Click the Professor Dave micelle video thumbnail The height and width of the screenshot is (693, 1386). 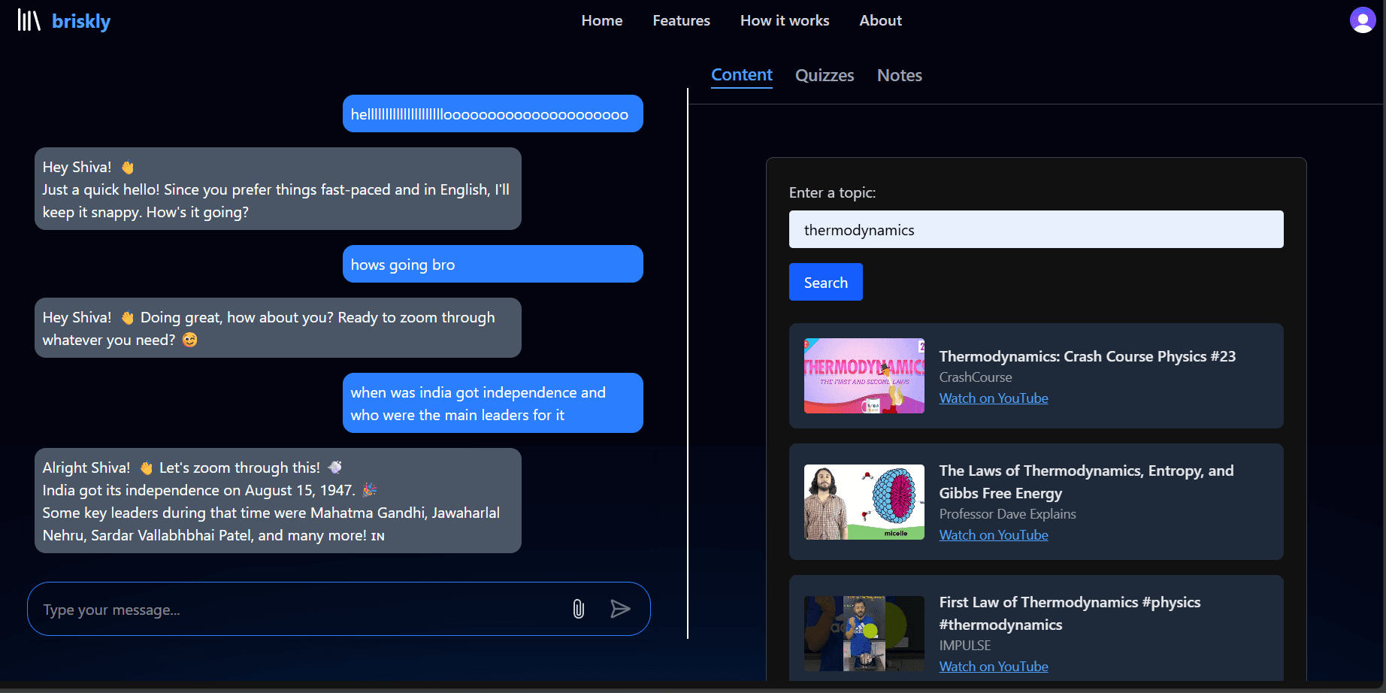click(864, 502)
